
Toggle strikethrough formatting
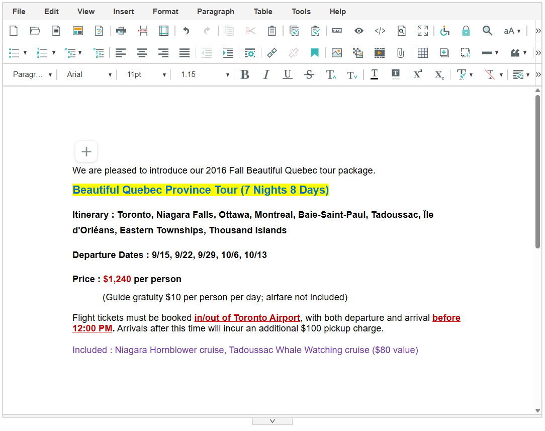pyautogui.click(x=309, y=74)
